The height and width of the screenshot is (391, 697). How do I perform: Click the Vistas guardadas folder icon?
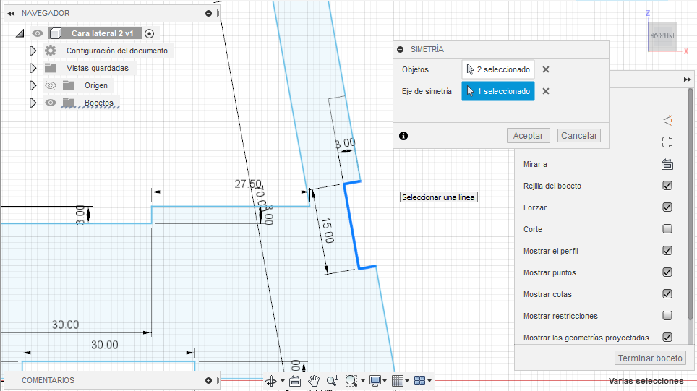pos(51,68)
